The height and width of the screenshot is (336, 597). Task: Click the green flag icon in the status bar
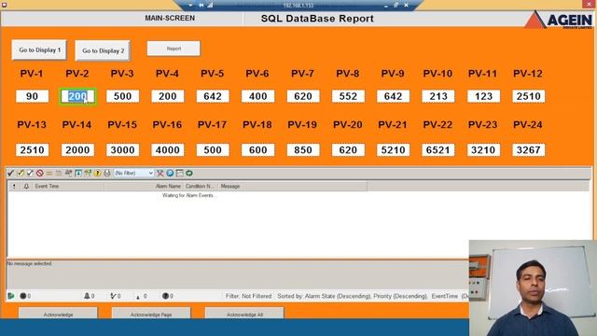tap(11, 296)
